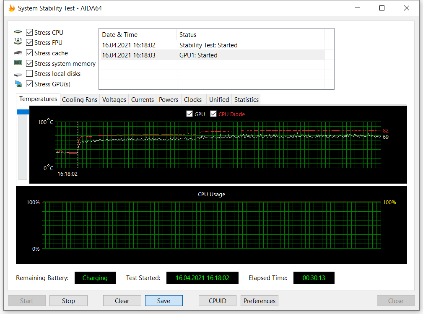Click the disk drive icon beside Stress local disks
Viewport: 423px width, 314px height.
pos(18,74)
